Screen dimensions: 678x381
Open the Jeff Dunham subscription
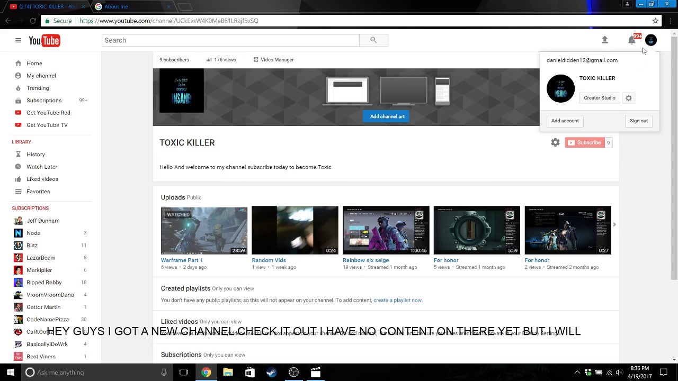click(x=43, y=221)
